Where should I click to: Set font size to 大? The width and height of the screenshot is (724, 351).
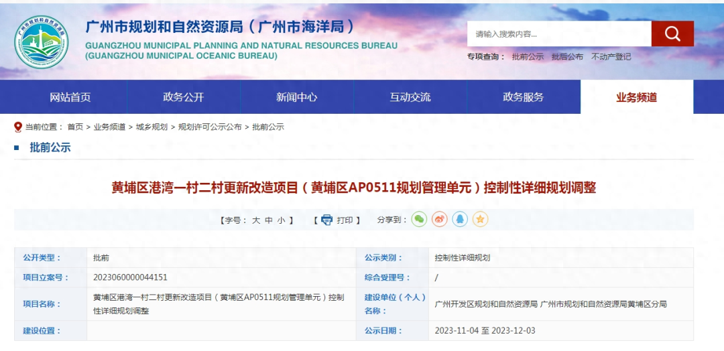pyautogui.click(x=256, y=220)
